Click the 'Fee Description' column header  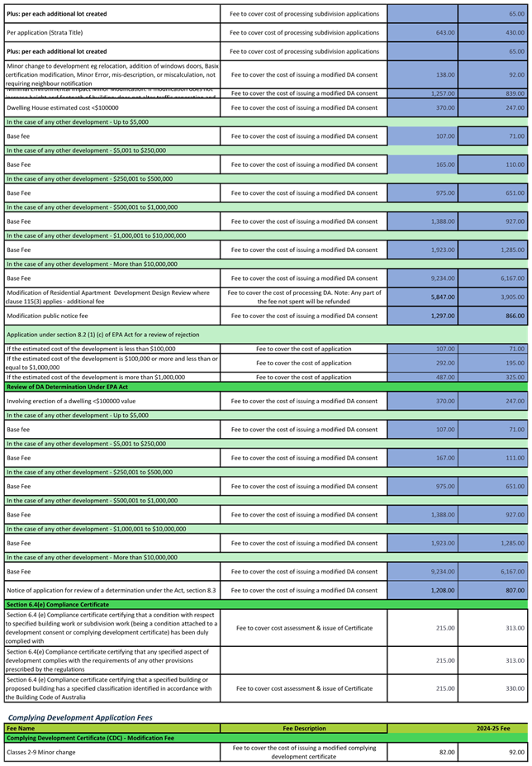[x=304, y=728]
